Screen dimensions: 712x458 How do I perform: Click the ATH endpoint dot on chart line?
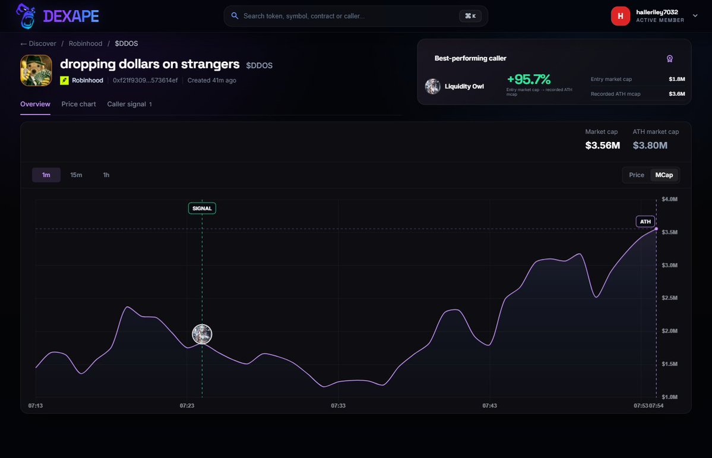click(x=656, y=229)
